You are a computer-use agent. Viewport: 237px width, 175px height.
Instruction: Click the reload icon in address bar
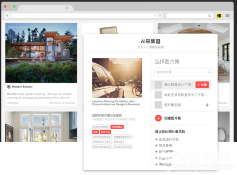[159, 16]
